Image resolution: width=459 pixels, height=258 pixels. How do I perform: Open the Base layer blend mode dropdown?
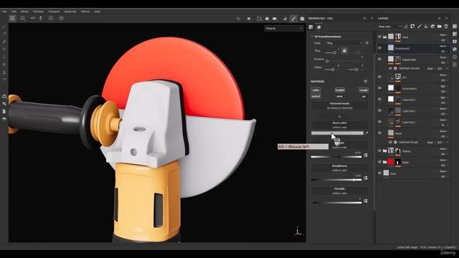[x=443, y=171]
